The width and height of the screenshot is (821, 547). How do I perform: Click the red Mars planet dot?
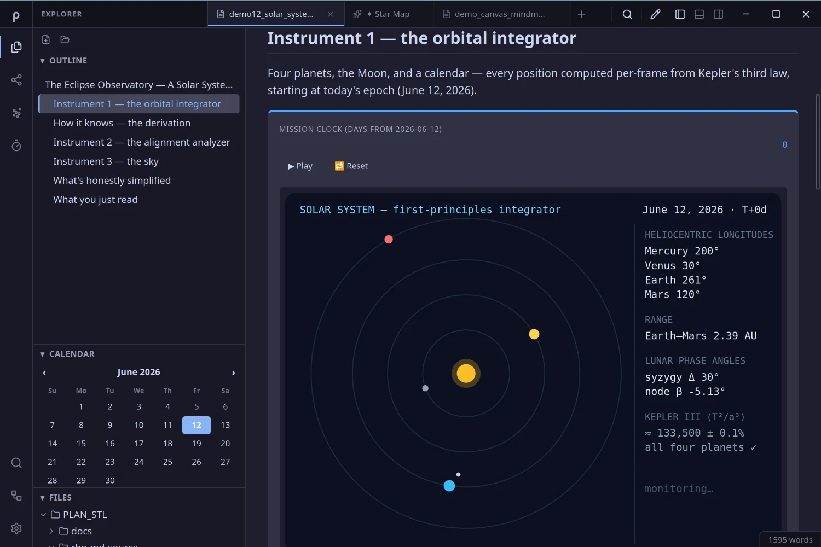tap(389, 239)
